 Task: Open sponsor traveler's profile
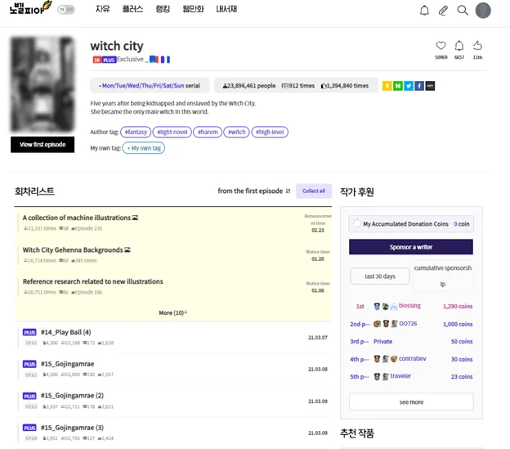point(400,376)
